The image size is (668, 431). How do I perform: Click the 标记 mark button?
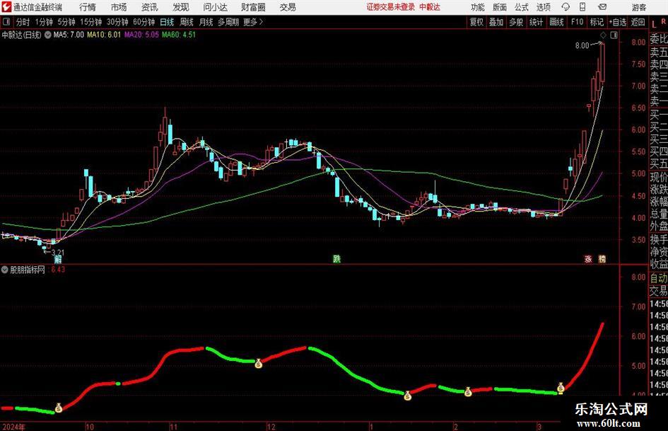(597, 22)
